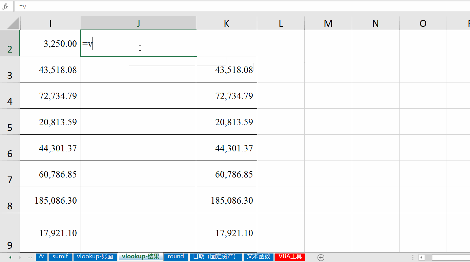Select row 9 header
Image resolution: width=470 pixels, height=262 pixels.
[x=10, y=232]
